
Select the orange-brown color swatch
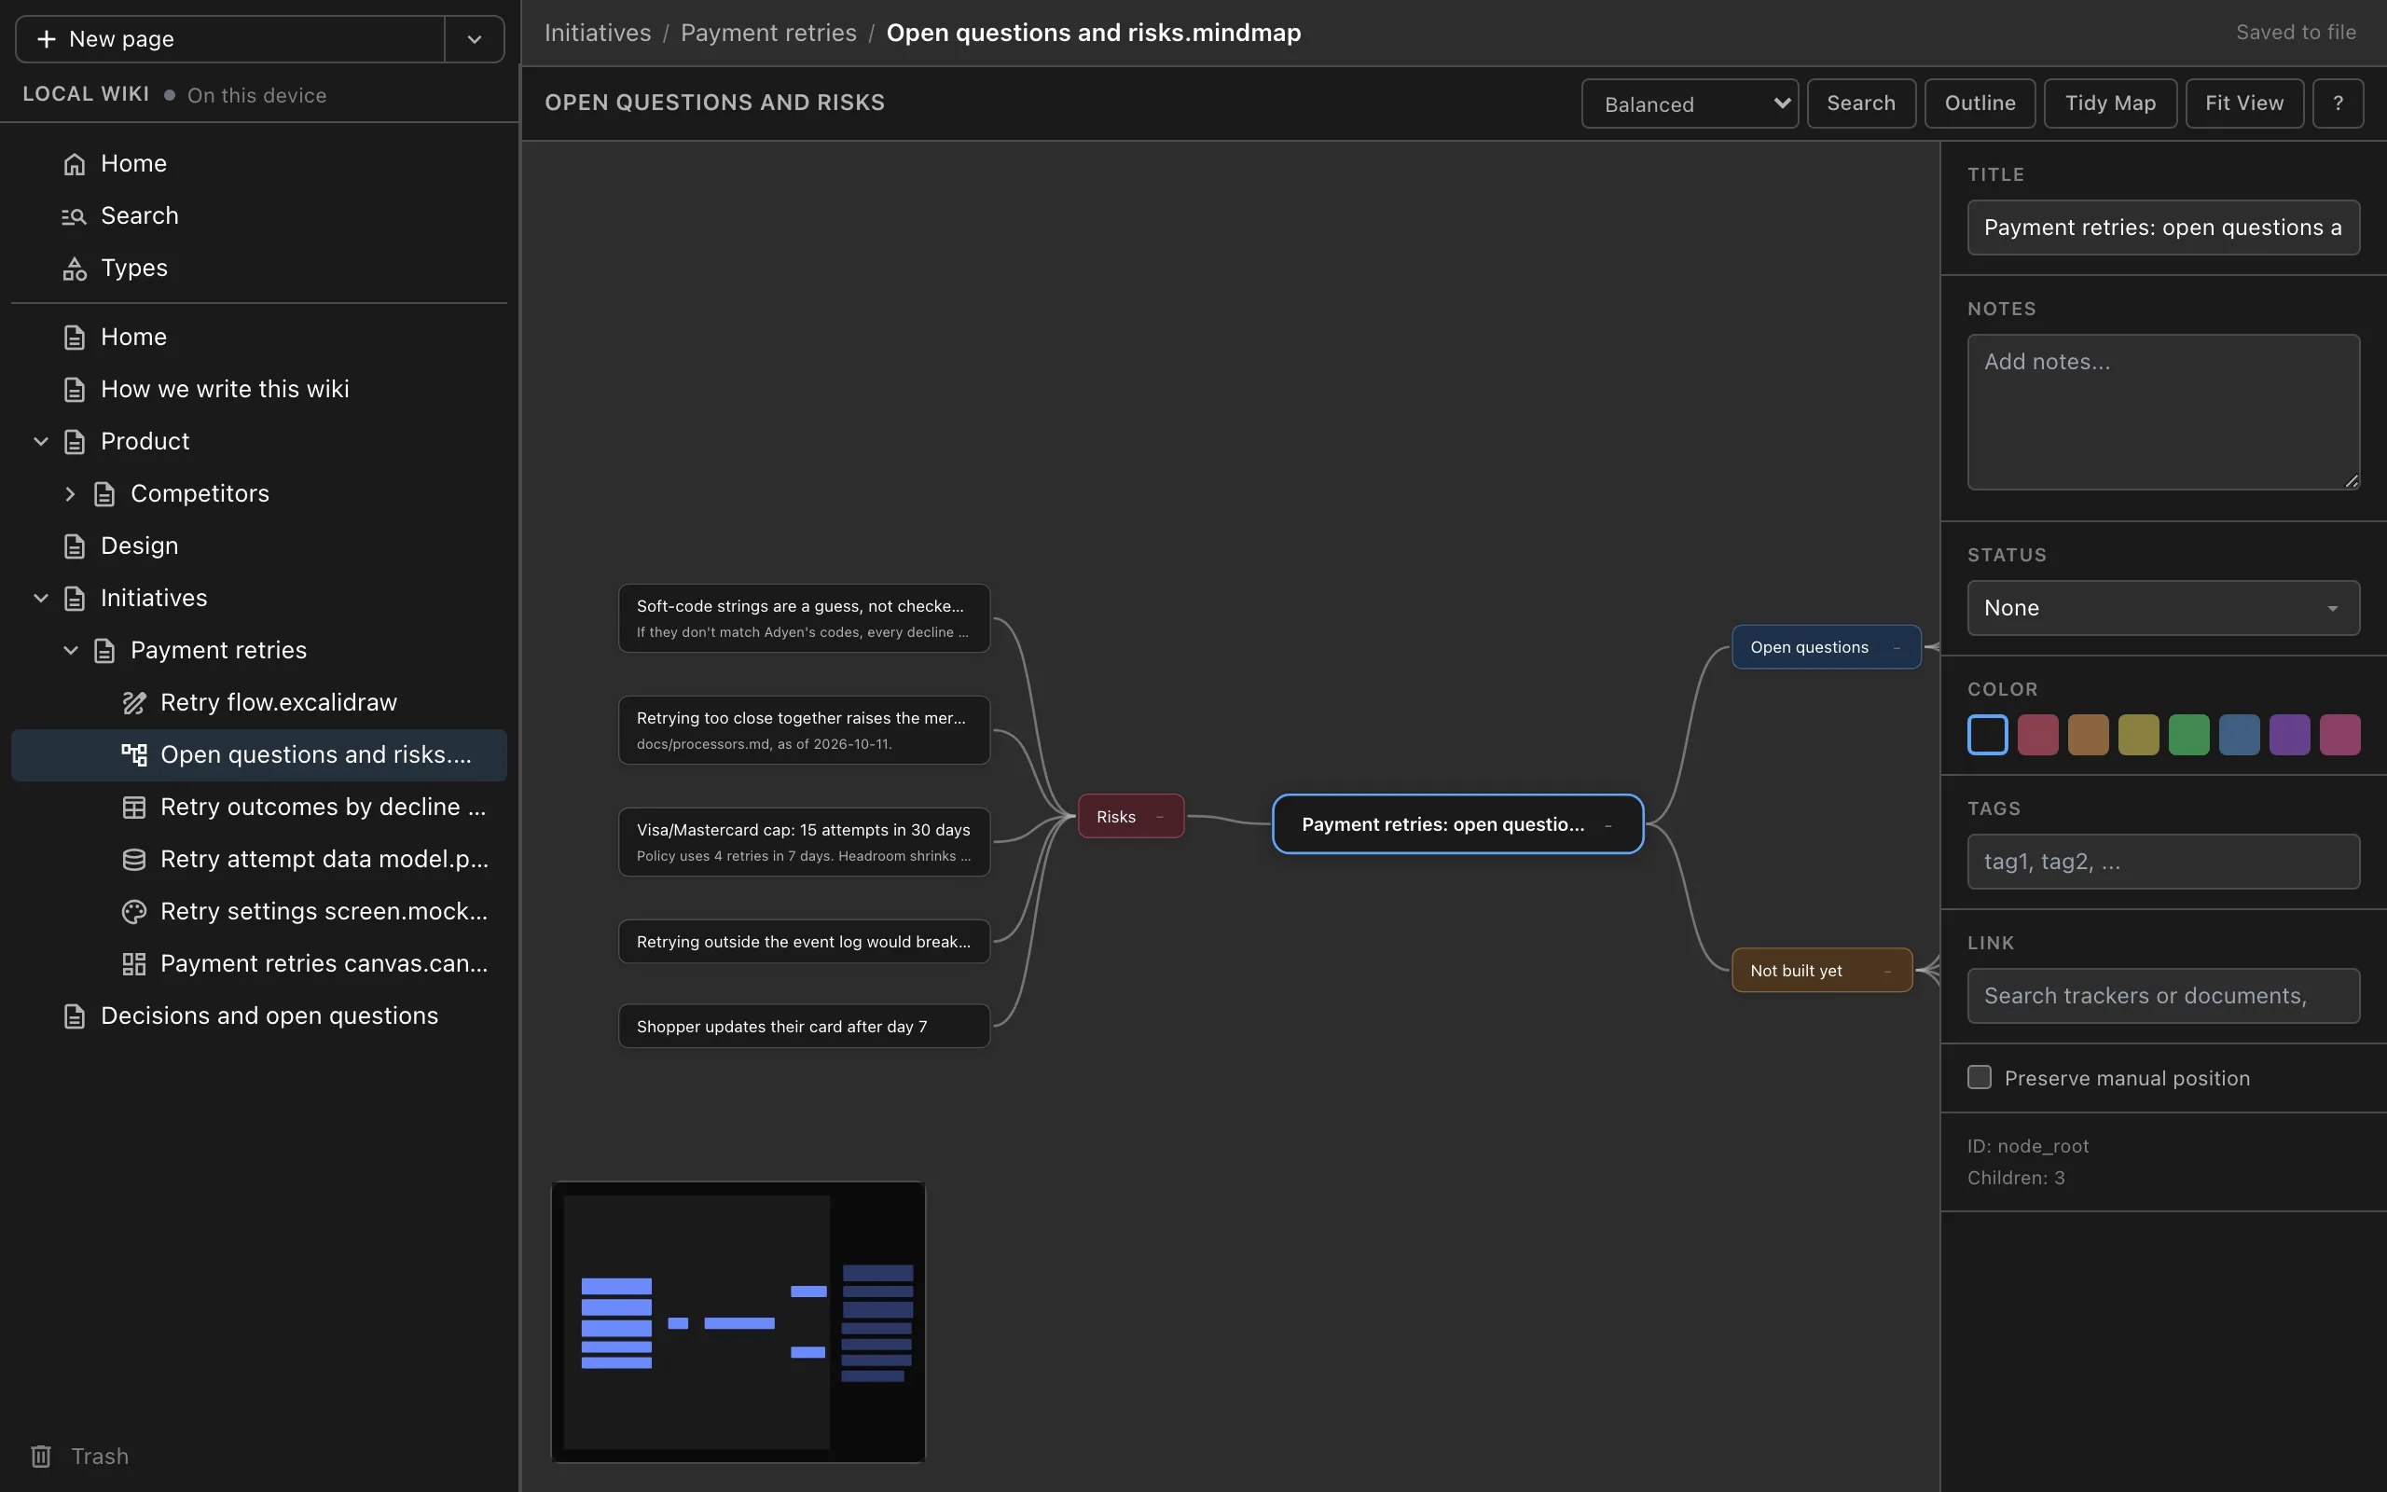[x=2088, y=735]
